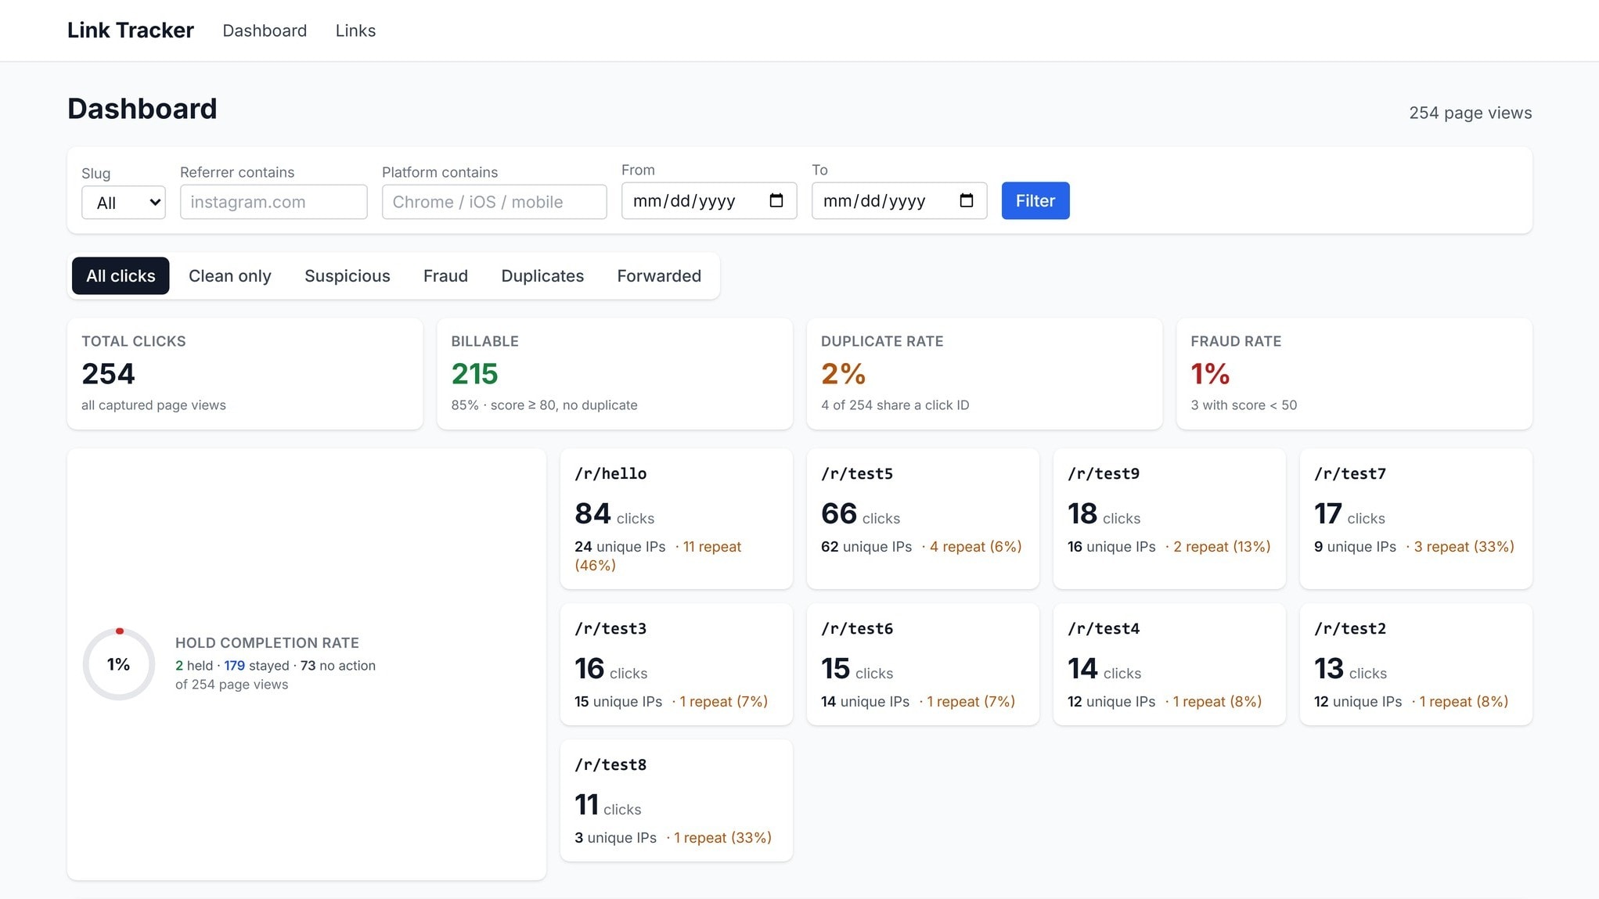The height and width of the screenshot is (899, 1599).
Task: Open the /r/test7 link card
Action: click(x=1416, y=519)
